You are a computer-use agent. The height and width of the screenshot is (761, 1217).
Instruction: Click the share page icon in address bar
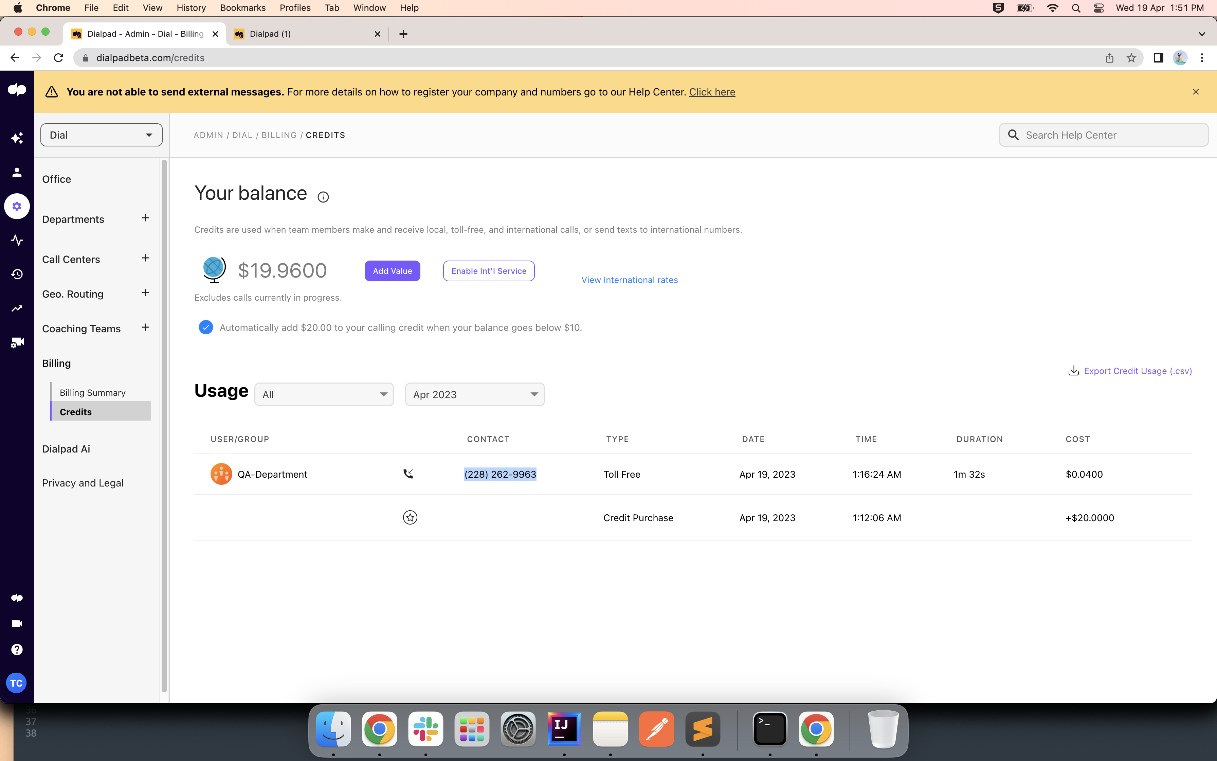click(1109, 58)
